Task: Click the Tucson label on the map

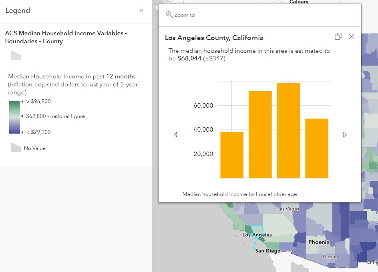Action: tap(330, 257)
